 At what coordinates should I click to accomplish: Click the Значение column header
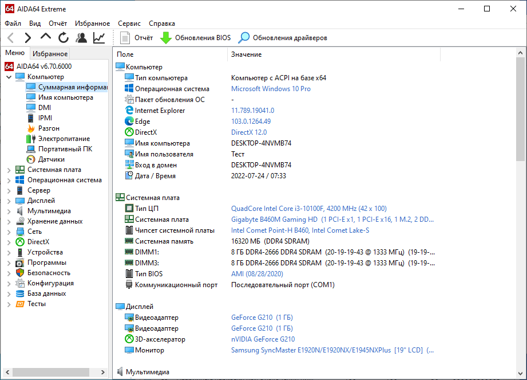(334, 54)
